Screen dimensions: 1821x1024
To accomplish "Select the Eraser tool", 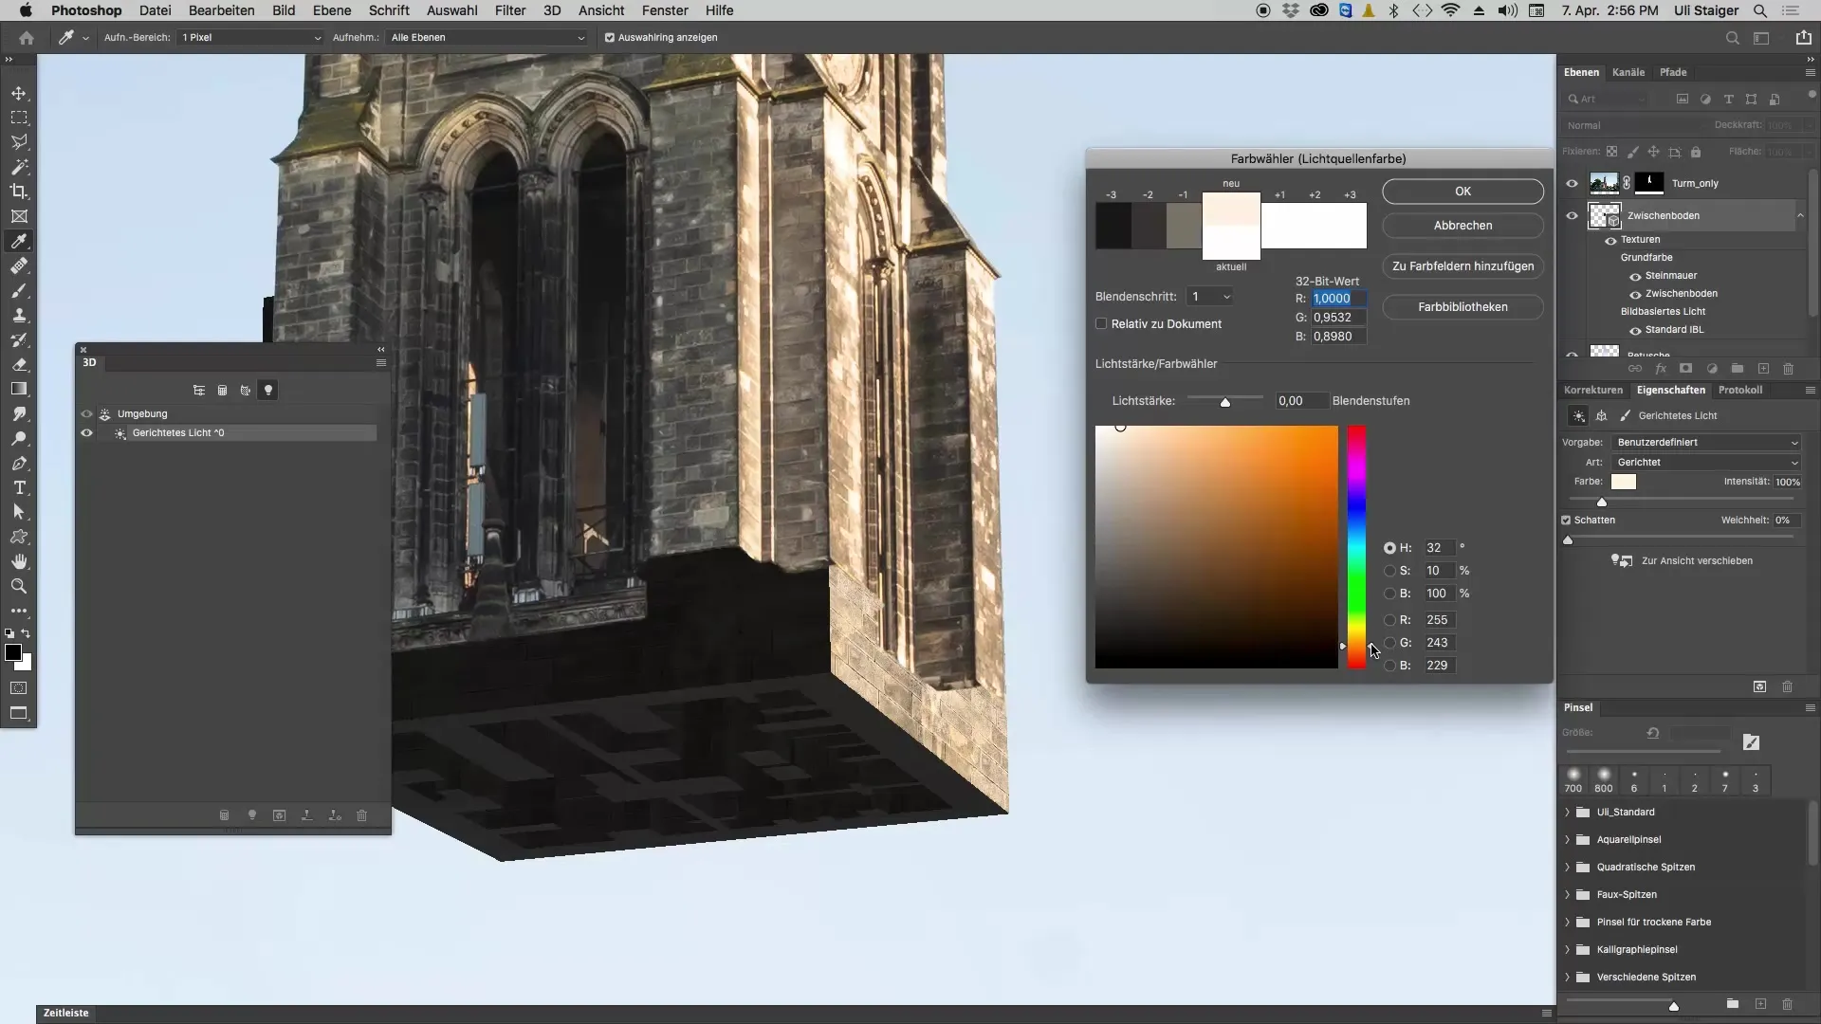I will point(19,364).
